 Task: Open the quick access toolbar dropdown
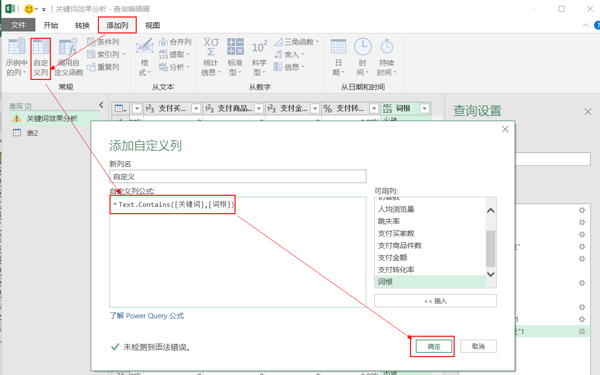[x=44, y=9]
